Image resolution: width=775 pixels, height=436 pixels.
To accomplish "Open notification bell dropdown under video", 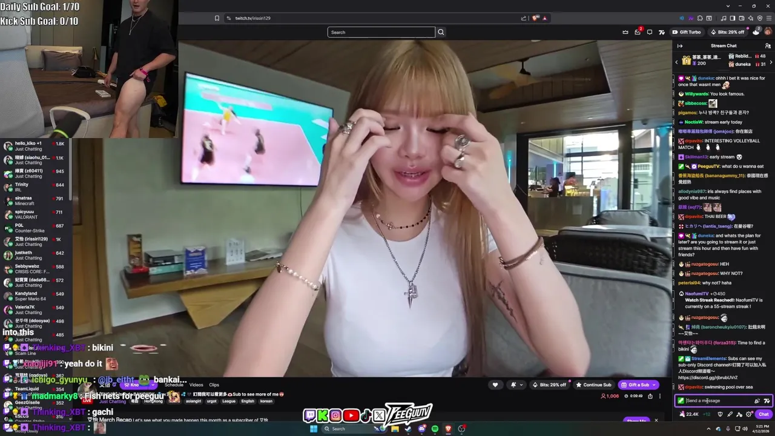I will (516, 385).
